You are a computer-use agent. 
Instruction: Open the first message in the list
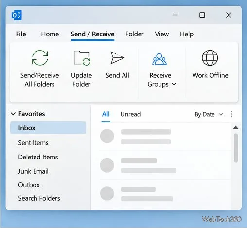[x=165, y=137]
